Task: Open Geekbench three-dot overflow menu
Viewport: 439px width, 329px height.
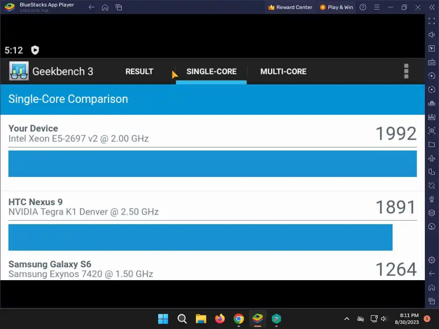Action: click(x=406, y=71)
